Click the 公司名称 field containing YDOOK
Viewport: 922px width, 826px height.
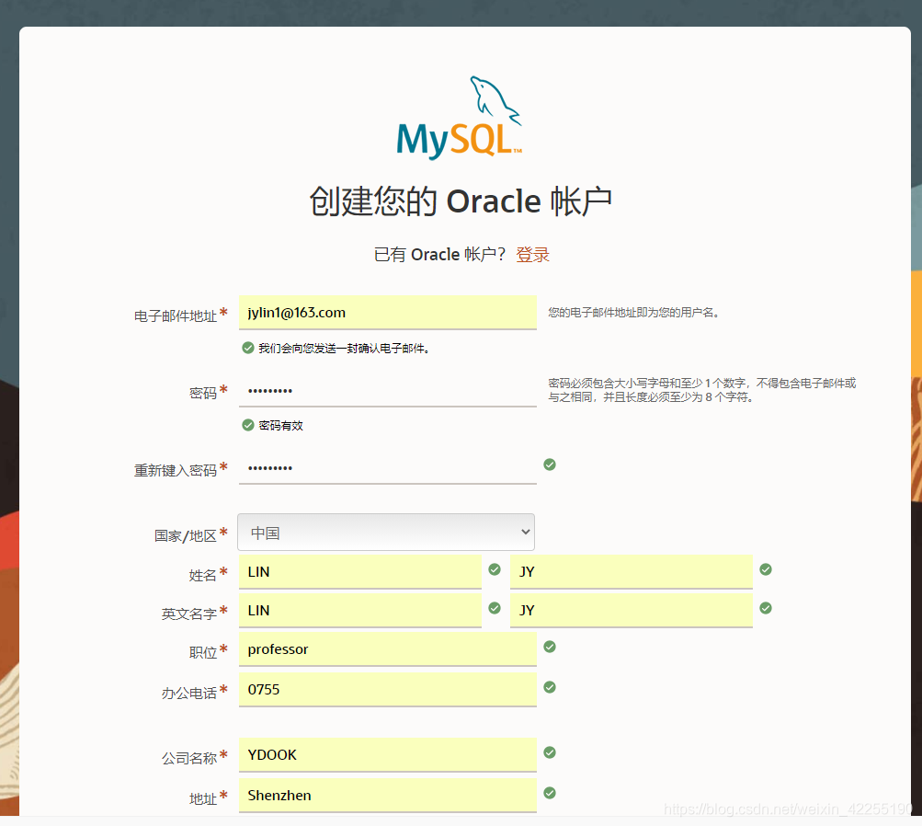[x=388, y=755]
